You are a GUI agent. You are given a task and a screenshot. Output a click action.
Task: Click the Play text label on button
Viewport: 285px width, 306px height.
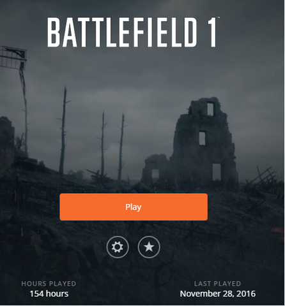[x=134, y=207]
